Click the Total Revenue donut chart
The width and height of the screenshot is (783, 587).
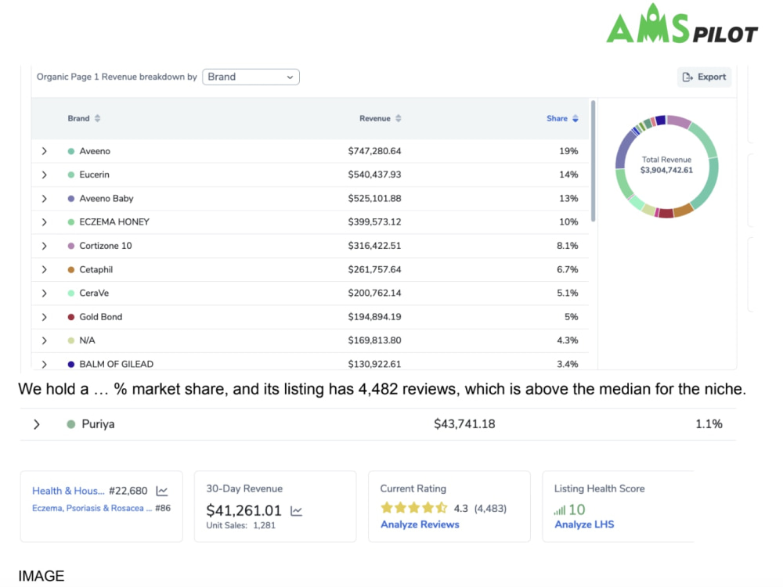coord(666,167)
